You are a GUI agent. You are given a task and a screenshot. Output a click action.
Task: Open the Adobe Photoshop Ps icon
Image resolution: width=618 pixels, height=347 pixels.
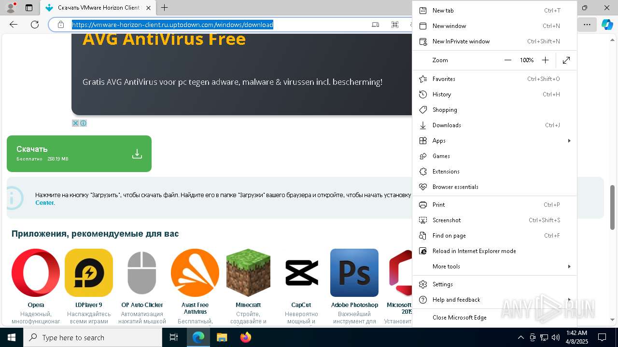354,273
